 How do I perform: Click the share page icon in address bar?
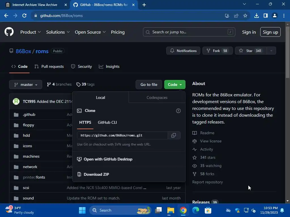236,16
